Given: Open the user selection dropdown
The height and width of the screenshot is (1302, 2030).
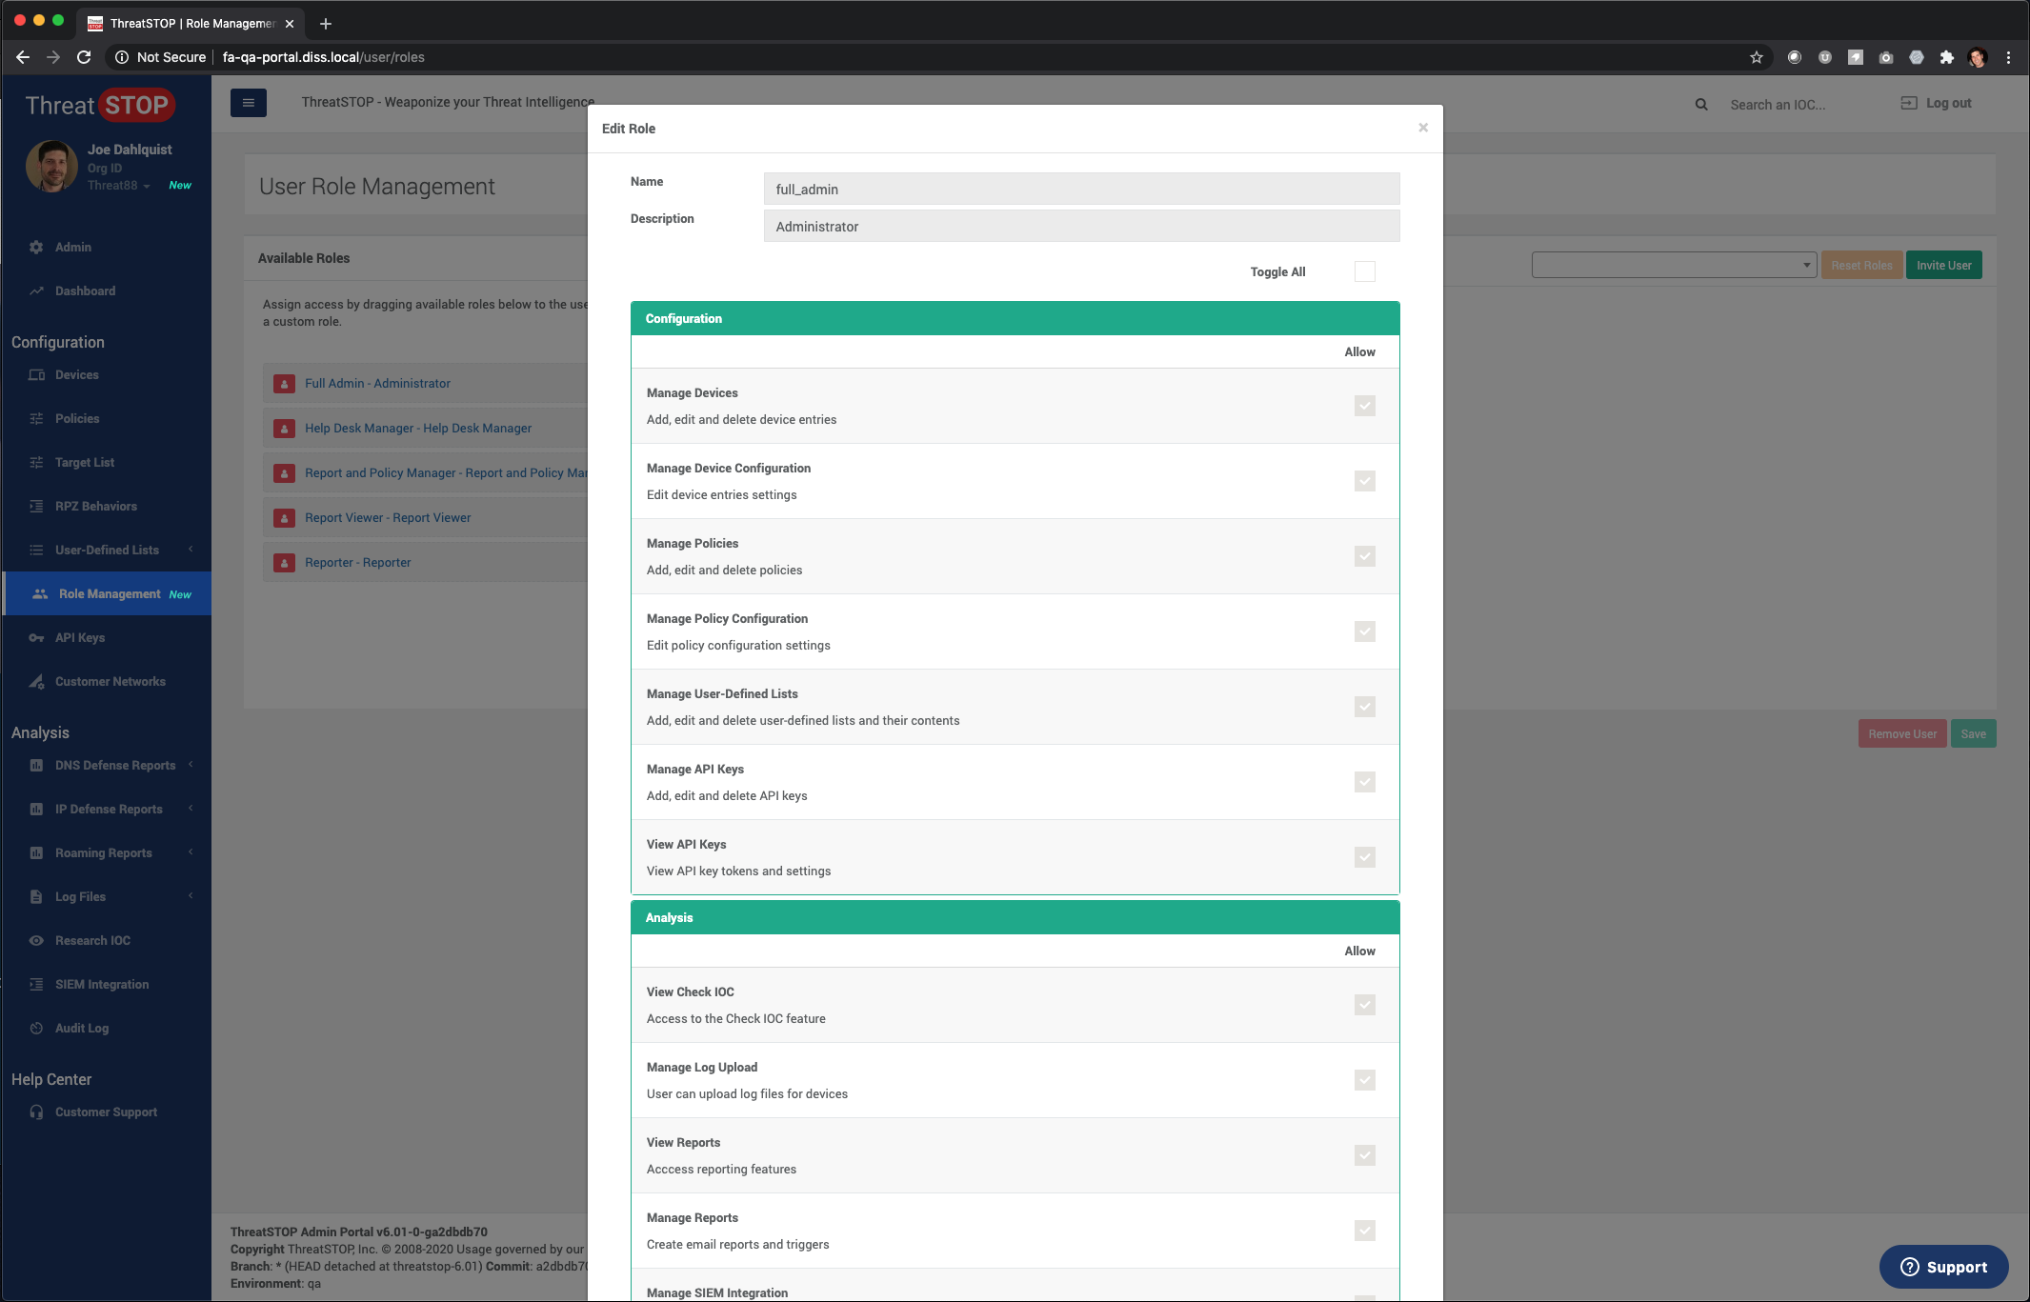Looking at the screenshot, I should point(1672,265).
